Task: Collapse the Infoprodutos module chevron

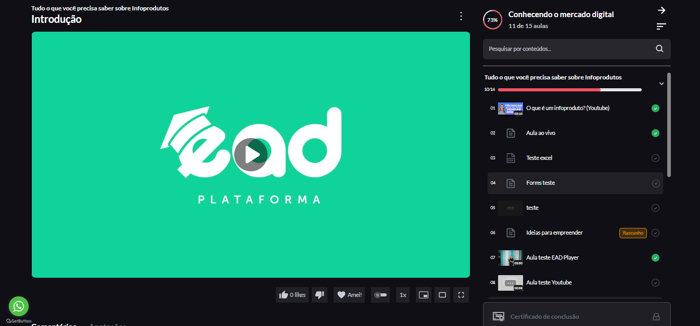Action: tap(661, 84)
